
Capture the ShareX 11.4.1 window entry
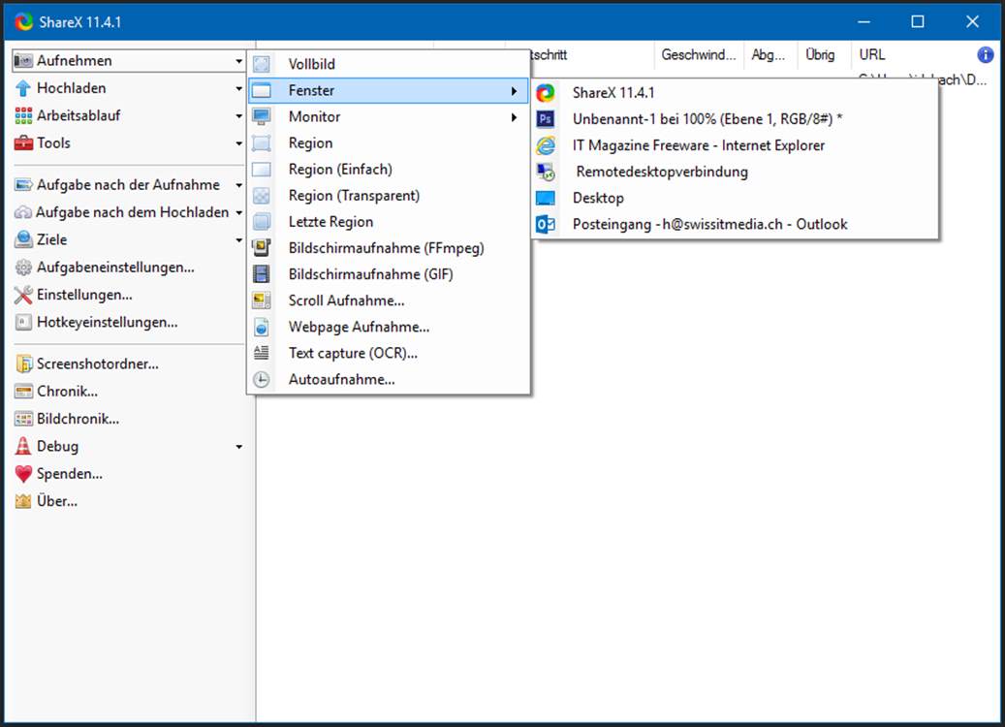[x=736, y=93]
